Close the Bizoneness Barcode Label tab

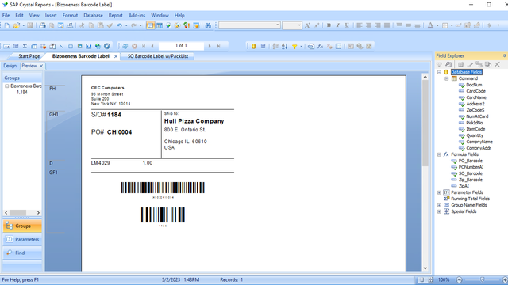[116, 56]
